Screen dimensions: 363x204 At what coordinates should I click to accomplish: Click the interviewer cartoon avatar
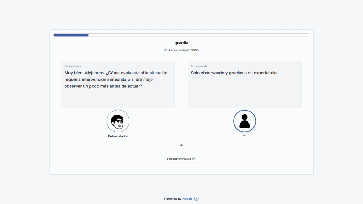point(118,121)
